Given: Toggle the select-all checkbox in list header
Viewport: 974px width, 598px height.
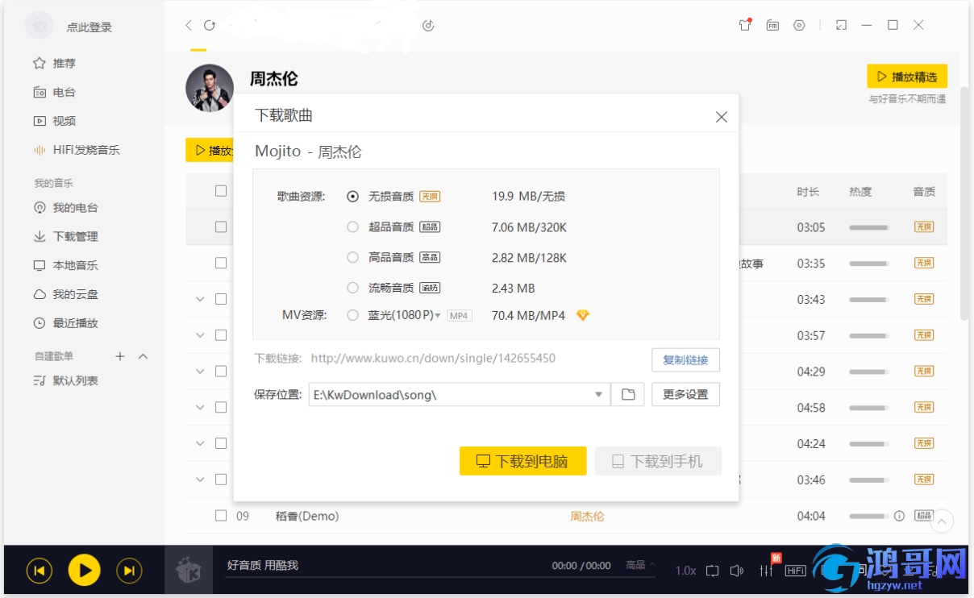Looking at the screenshot, I should [x=221, y=191].
